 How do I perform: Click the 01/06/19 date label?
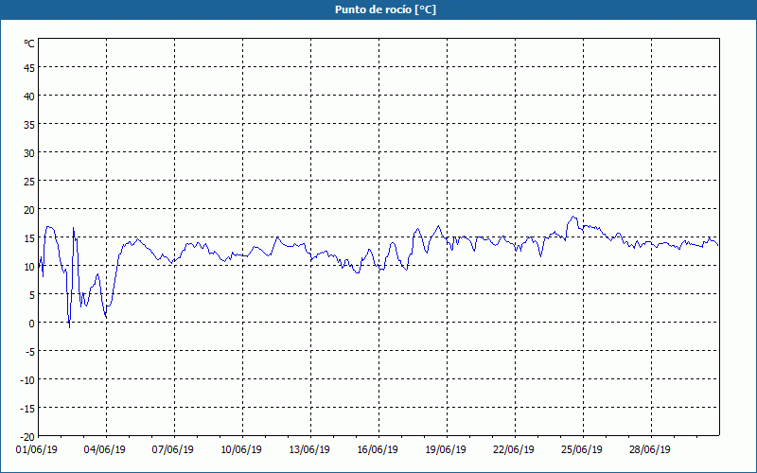pyautogui.click(x=37, y=450)
